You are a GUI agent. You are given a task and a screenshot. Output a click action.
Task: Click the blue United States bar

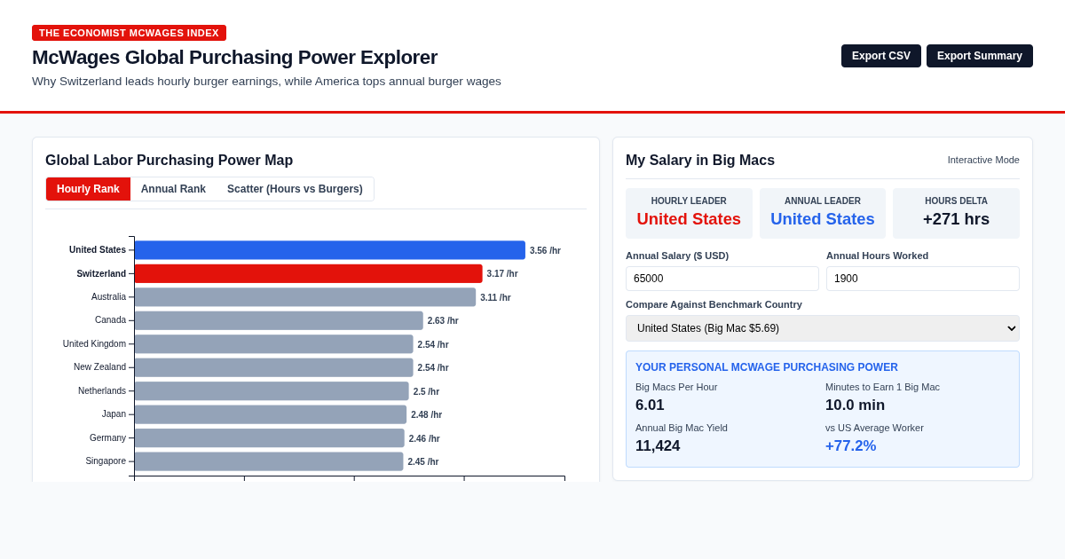click(x=329, y=250)
